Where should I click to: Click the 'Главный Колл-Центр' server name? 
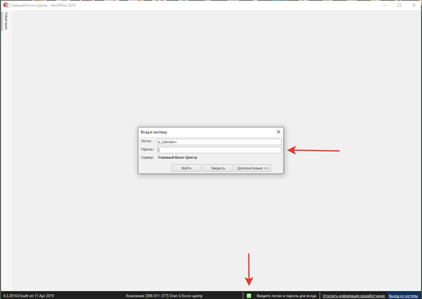click(177, 158)
